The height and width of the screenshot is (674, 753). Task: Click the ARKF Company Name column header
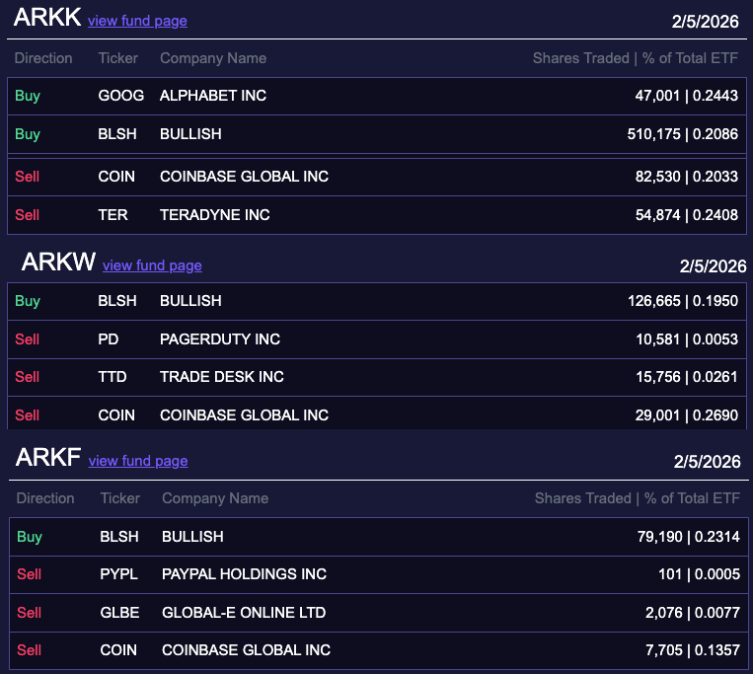[x=215, y=498]
